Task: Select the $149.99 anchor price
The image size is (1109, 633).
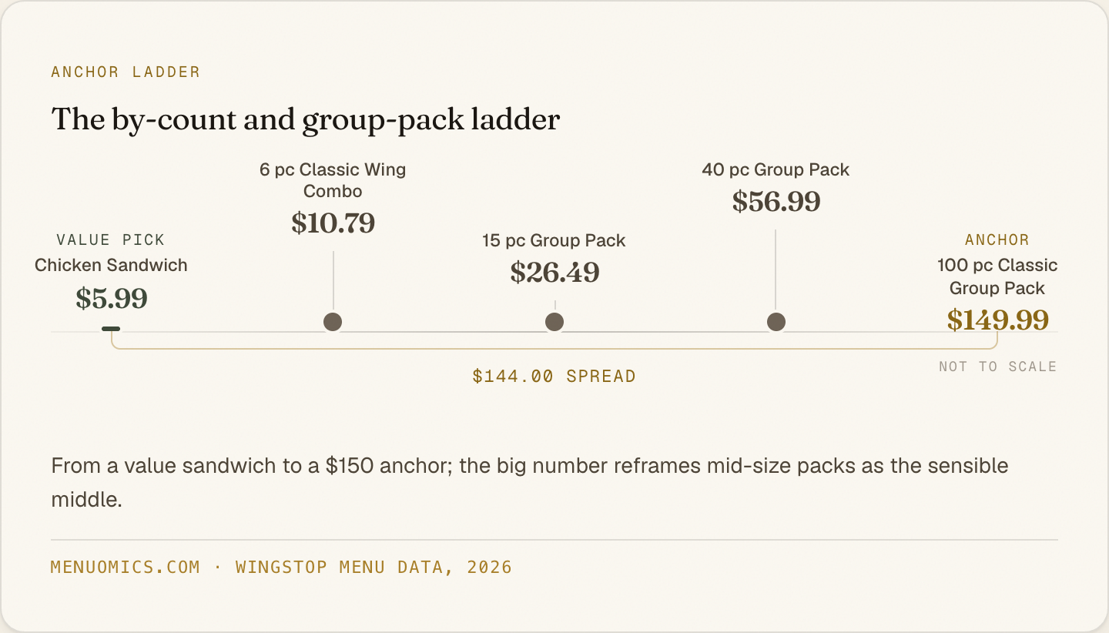Action: pos(997,320)
